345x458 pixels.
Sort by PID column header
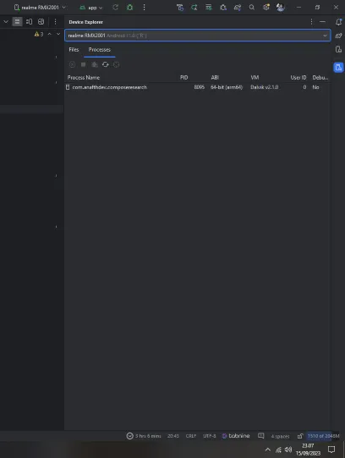pos(183,77)
